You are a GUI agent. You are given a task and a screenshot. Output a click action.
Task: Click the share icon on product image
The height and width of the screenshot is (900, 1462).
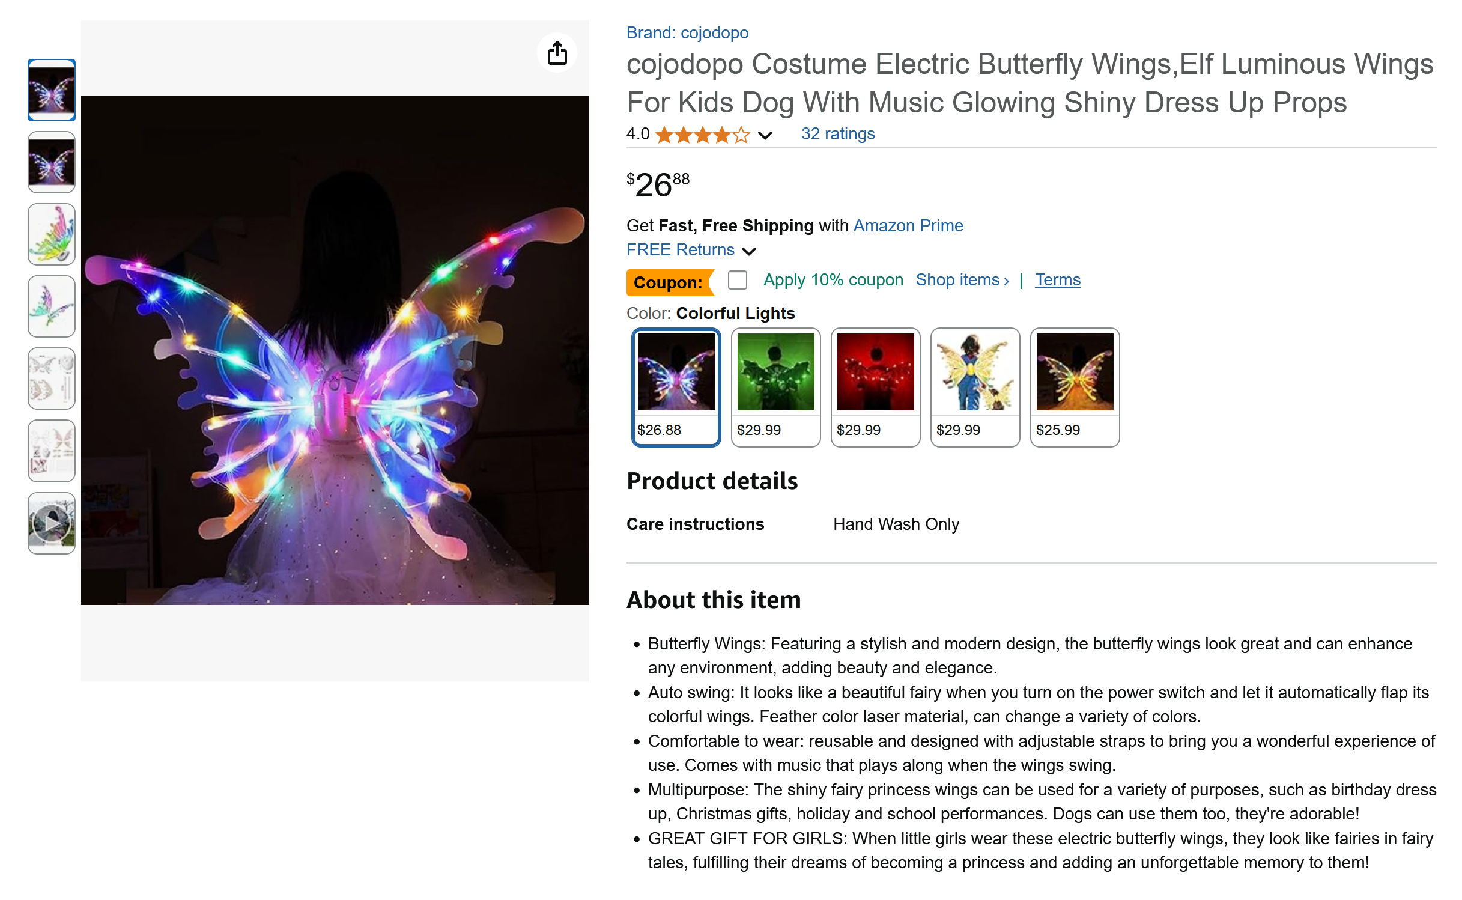tap(557, 53)
